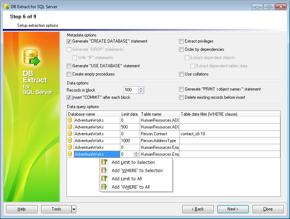
Task: Click the DB Extract icon in title bar
Action: (6, 7)
